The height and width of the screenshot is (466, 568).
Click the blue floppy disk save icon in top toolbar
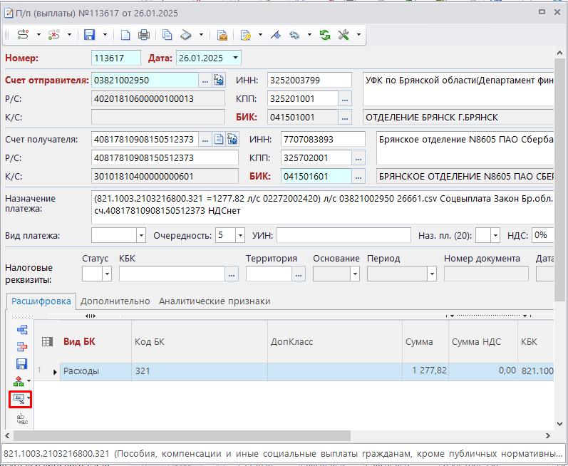tap(90, 34)
